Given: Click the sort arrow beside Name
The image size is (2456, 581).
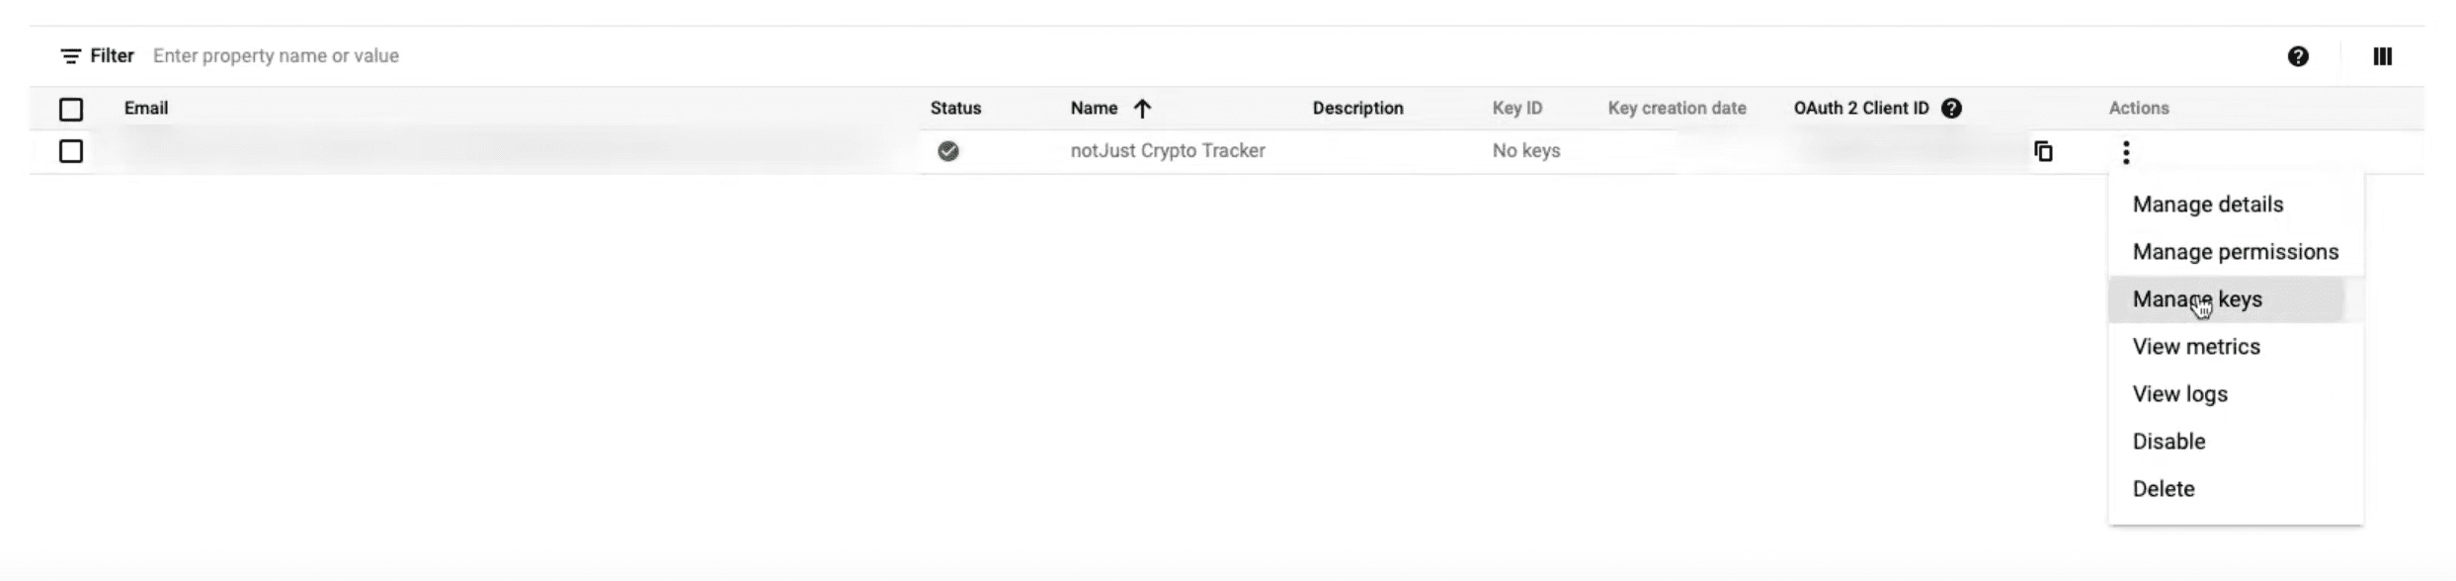Looking at the screenshot, I should click(1142, 109).
